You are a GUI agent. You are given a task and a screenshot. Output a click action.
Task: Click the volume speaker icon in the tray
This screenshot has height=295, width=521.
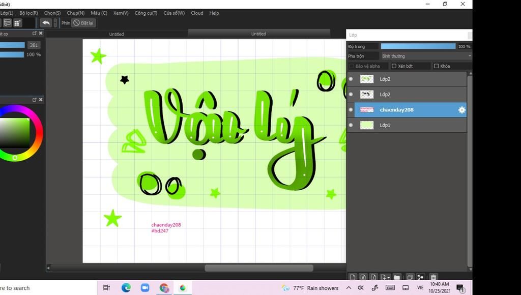pos(361,288)
